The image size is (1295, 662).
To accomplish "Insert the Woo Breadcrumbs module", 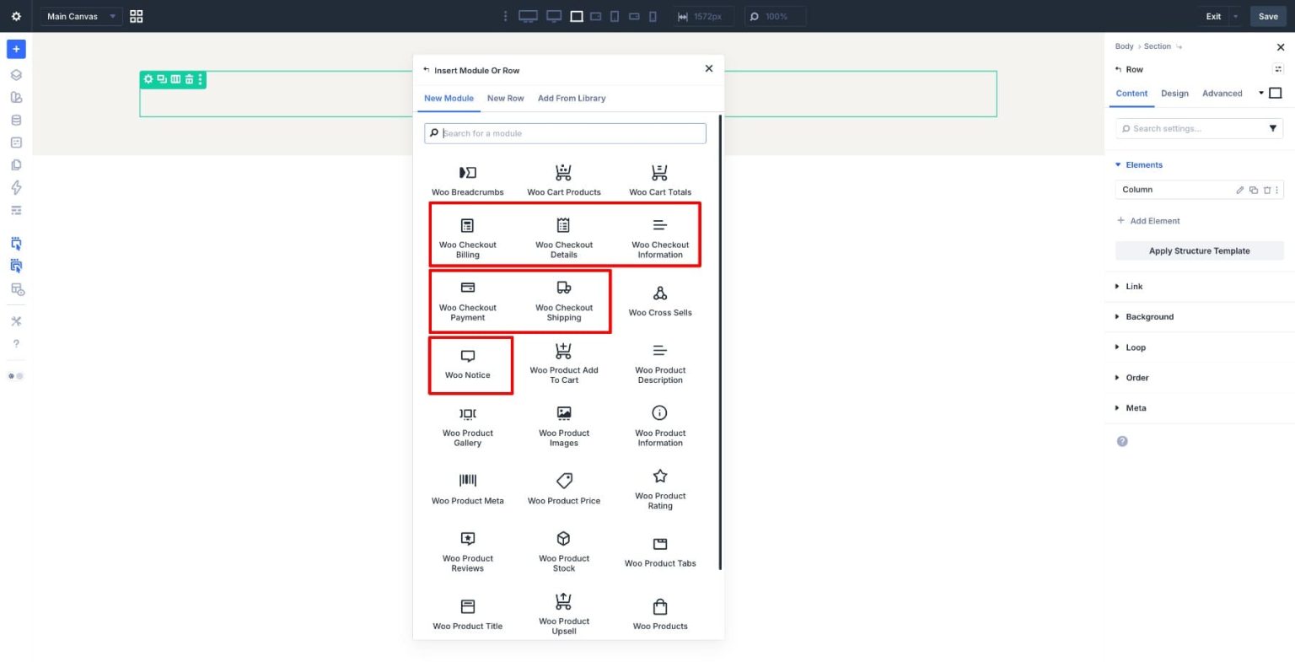I will point(468,180).
